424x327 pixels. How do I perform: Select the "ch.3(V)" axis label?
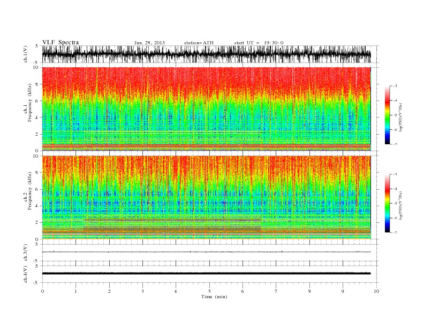click(x=26, y=253)
